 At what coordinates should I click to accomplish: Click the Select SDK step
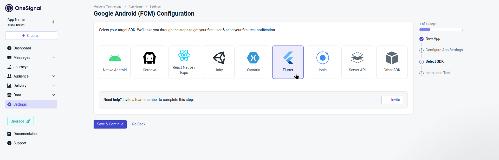pyautogui.click(x=435, y=61)
